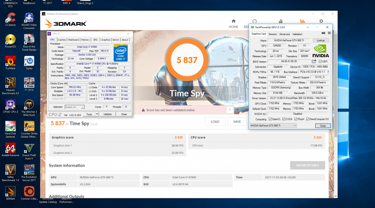
Task: Click the question mark beside validation warning
Action: [x=230, y=110]
